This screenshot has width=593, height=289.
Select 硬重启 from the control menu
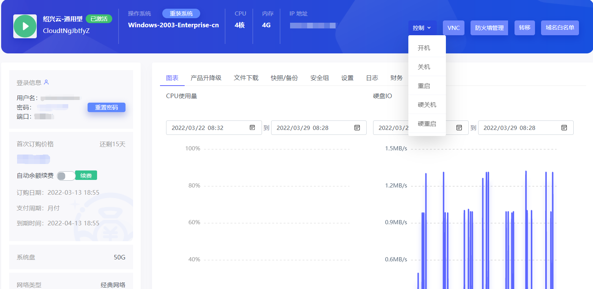coord(427,124)
